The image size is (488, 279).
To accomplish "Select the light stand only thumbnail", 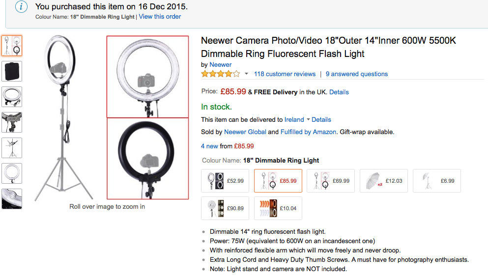I will point(12,148).
